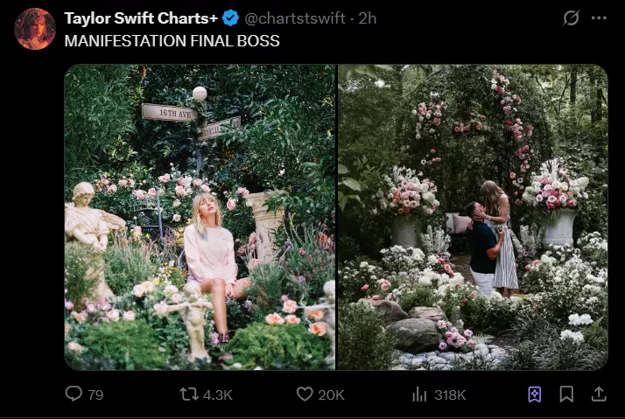The width and height of the screenshot is (625, 419).
Task: Click the MANIFESTATION FINAL BOSS tweet text
Action: [172, 41]
